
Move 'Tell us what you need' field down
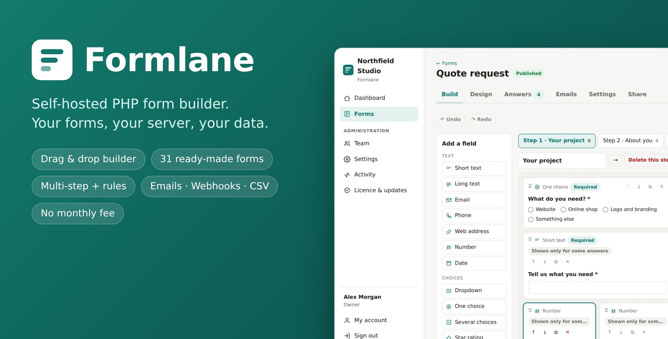click(545, 262)
